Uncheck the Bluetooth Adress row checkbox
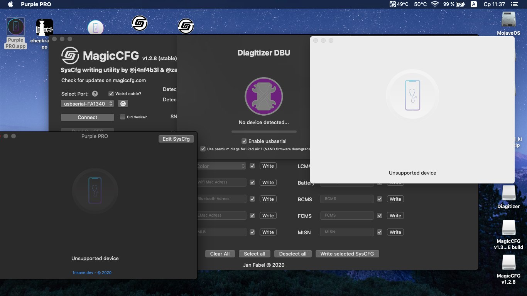The height and width of the screenshot is (296, 527). 252,199
